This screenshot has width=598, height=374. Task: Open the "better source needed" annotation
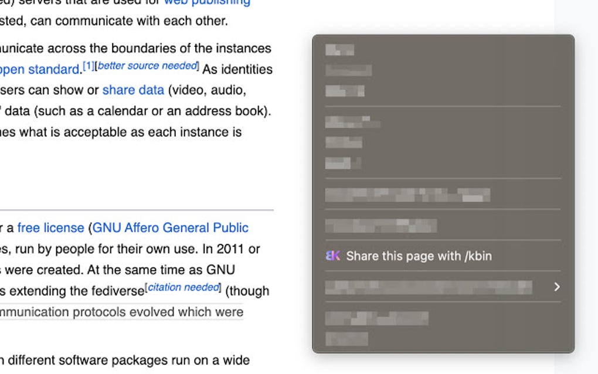pos(147,64)
